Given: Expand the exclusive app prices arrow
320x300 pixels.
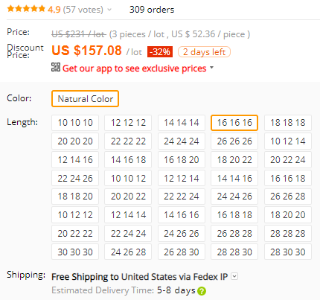Looking at the screenshot, I should coord(211,67).
